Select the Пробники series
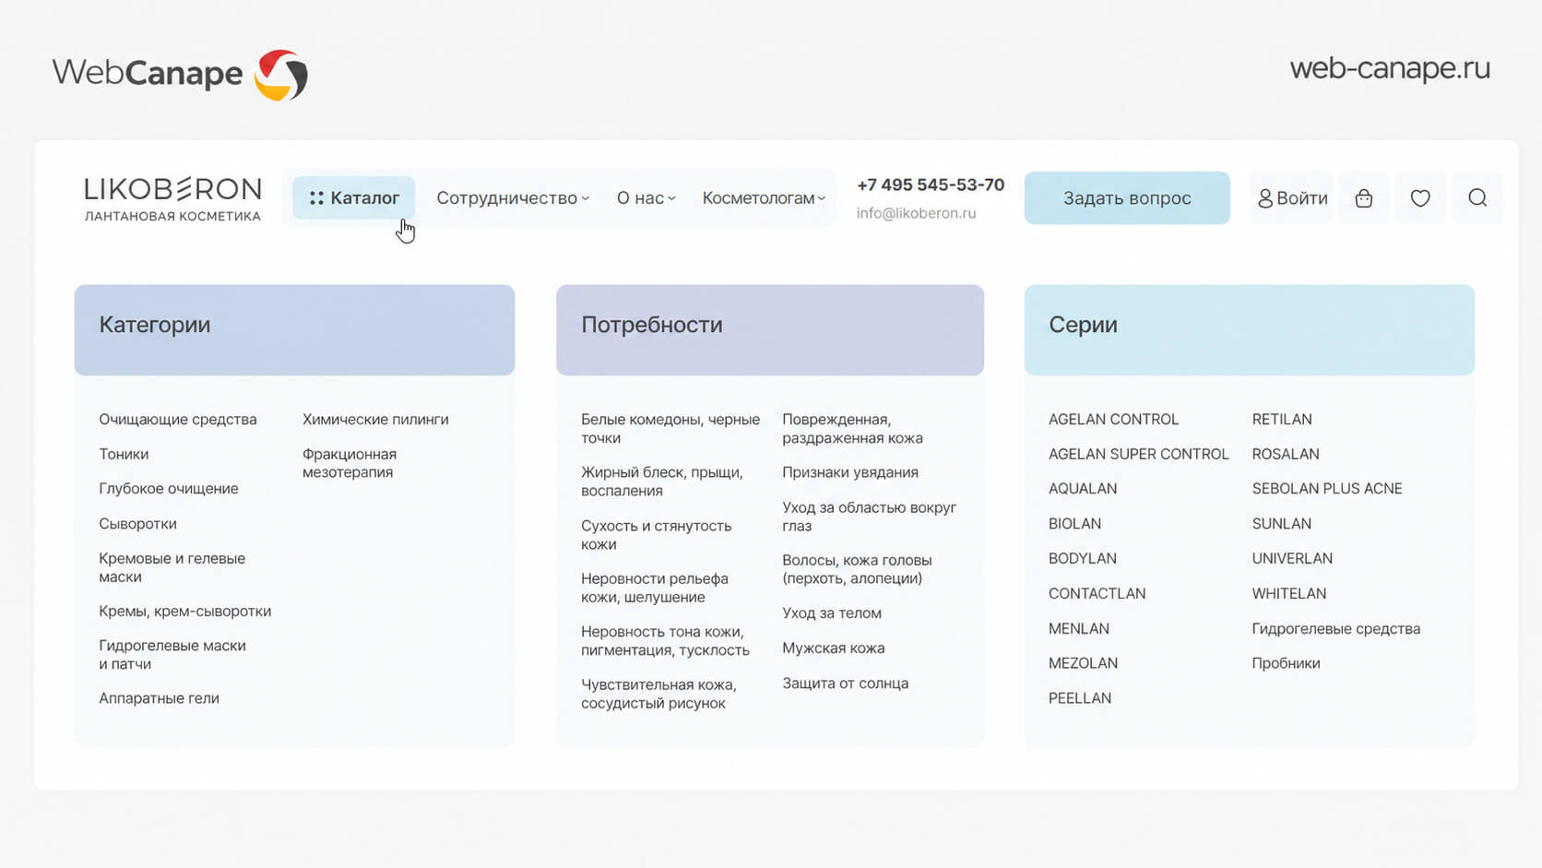Screen dimensions: 1542x868 [1287, 663]
